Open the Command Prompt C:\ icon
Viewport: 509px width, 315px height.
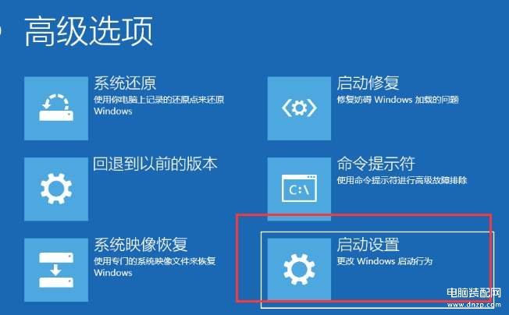tap(299, 189)
